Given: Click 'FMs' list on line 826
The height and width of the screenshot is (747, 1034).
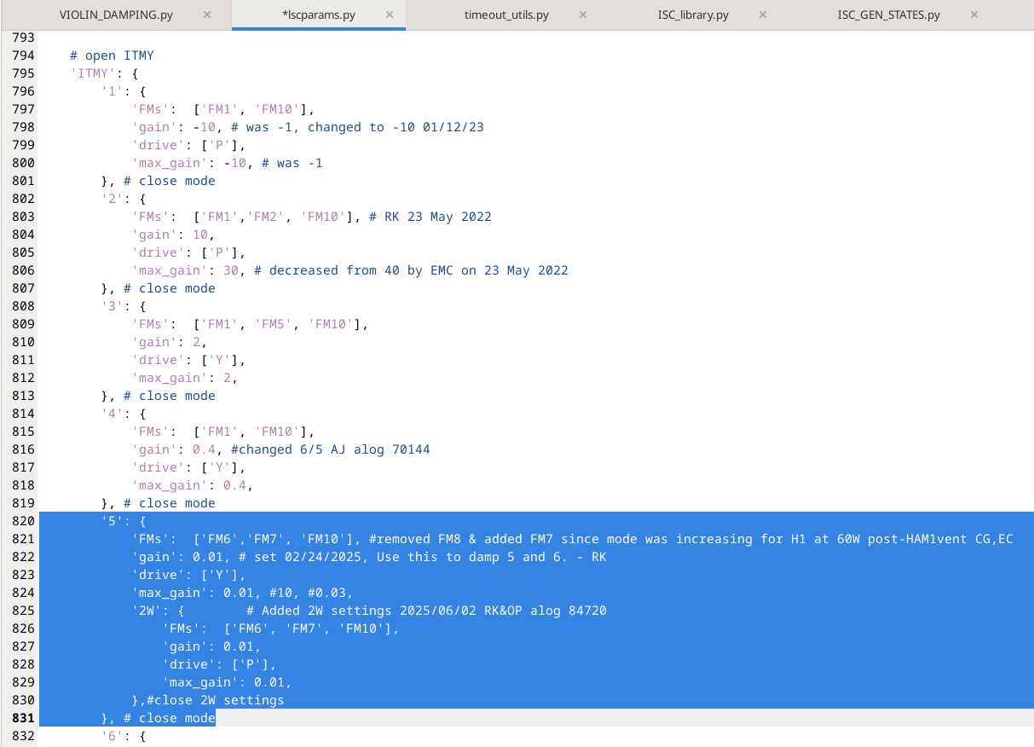Looking at the screenshot, I should pyautogui.click(x=280, y=628).
